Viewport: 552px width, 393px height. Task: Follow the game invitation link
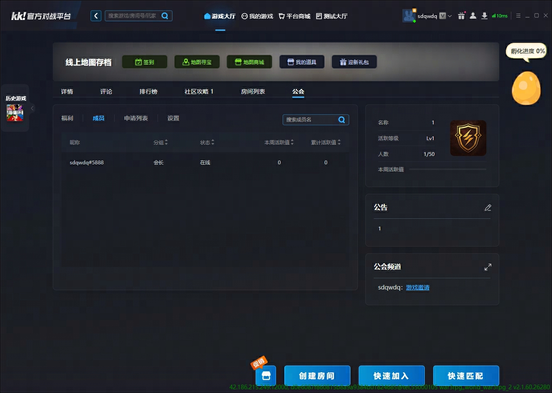pos(418,287)
